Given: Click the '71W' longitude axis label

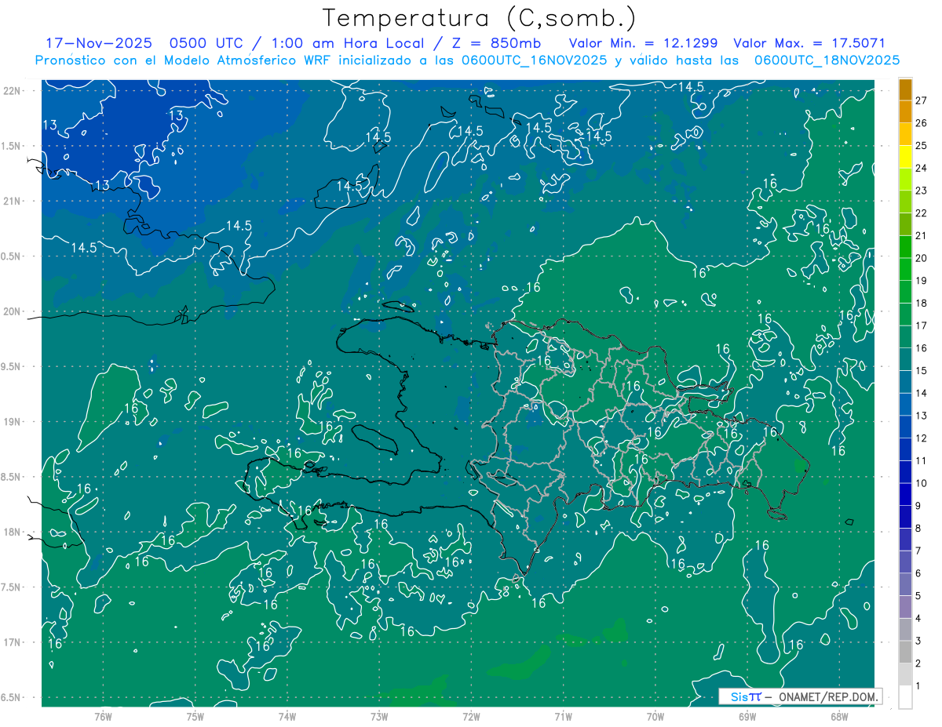Looking at the screenshot, I should [x=563, y=717].
